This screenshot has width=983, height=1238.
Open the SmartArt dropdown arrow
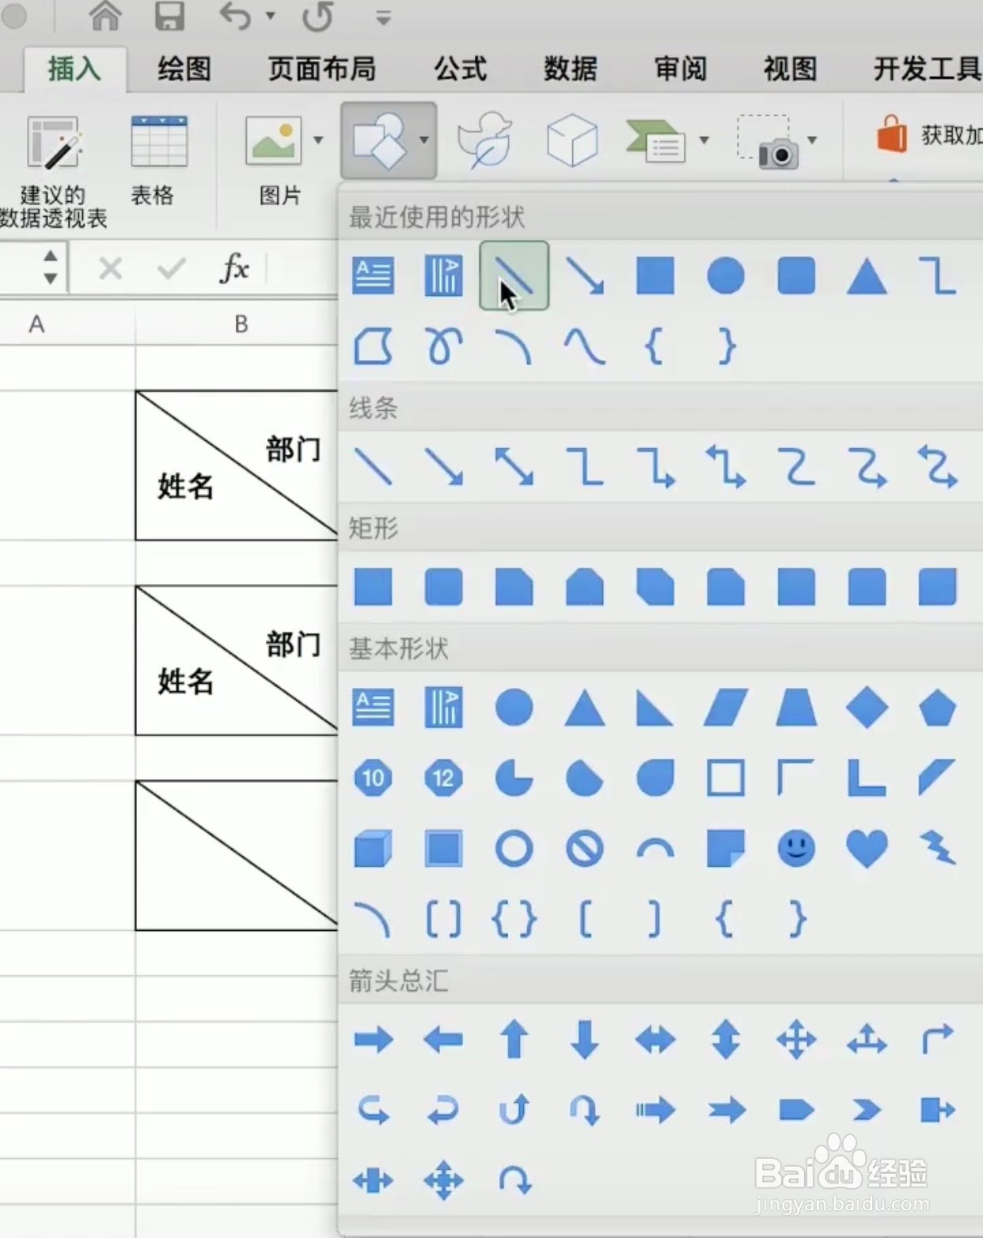[x=703, y=141]
